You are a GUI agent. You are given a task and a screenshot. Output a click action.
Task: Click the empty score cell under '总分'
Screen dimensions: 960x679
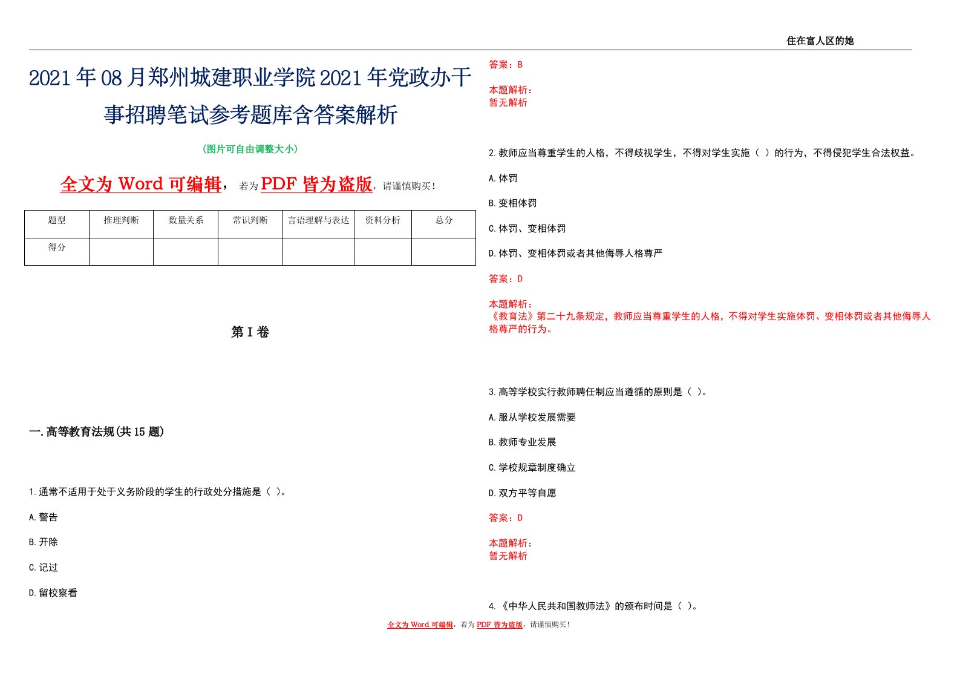[x=444, y=252]
